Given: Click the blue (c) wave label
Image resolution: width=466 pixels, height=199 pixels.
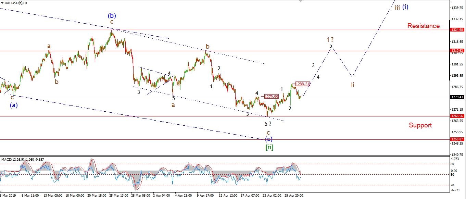Looking at the screenshot, I should click(x=269, y=139).
